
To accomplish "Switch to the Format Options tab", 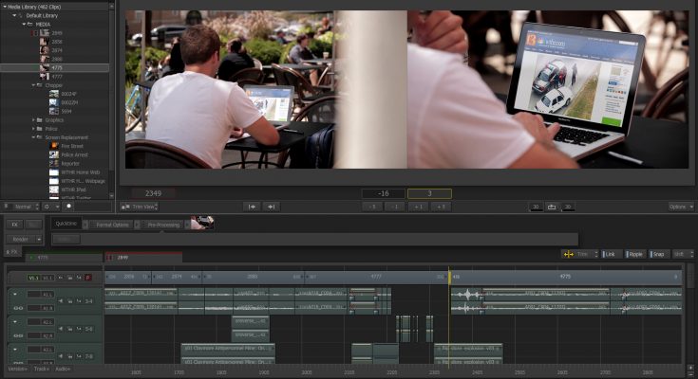I will pos(112,225).
